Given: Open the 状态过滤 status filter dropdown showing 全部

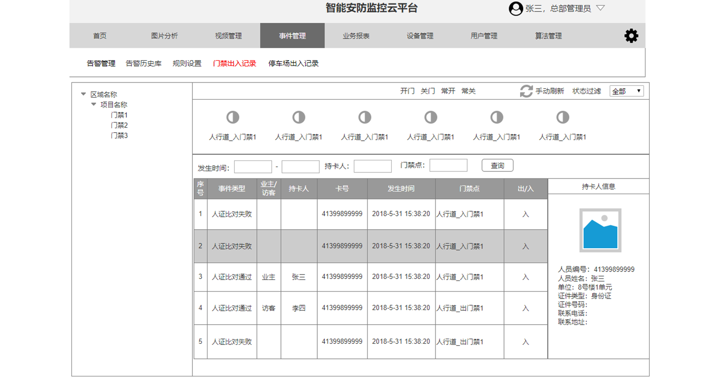Looking at the screenshot, I should pyautogui.click(x=626, y=91).
